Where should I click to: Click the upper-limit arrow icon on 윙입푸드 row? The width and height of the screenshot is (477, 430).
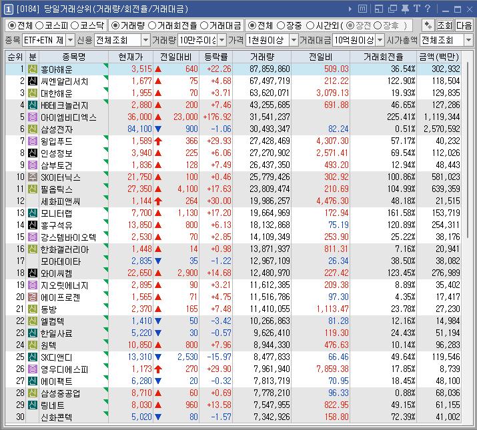(x=158, y=141)
